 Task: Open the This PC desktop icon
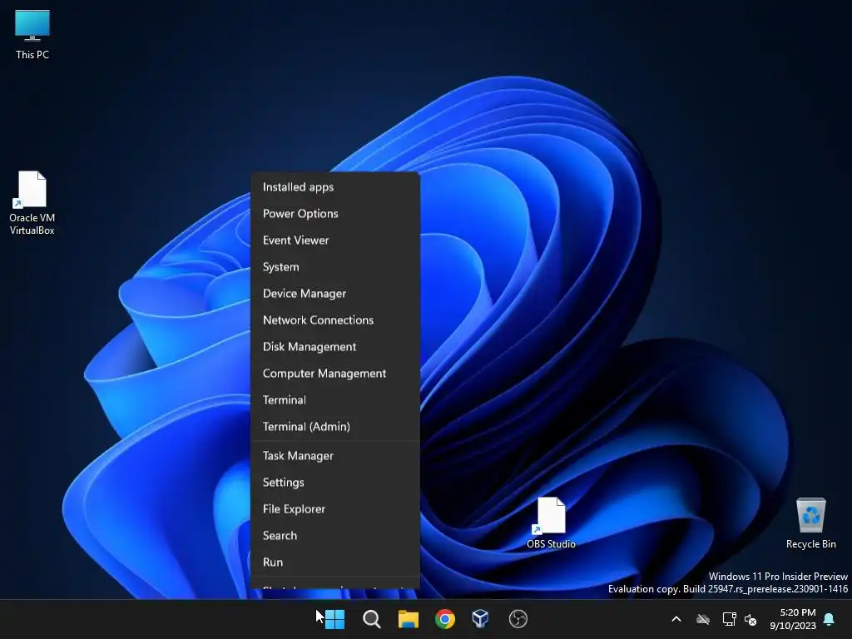(x=32, y=35)
